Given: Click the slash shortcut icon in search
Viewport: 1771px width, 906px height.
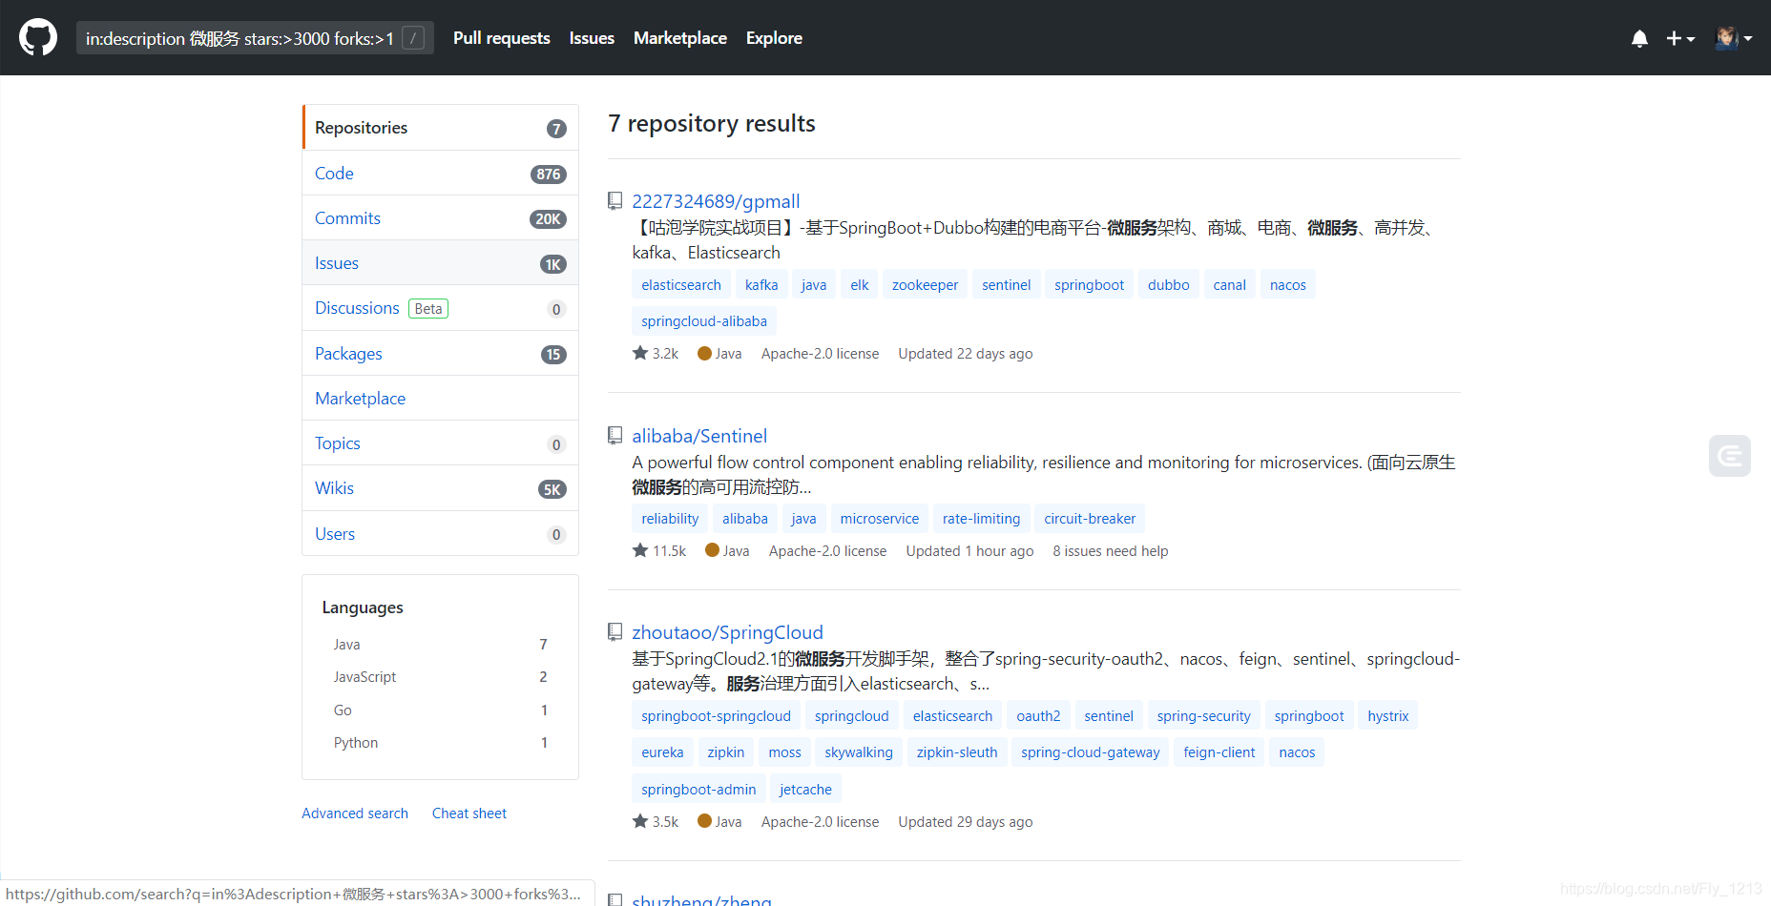Looking at the screenshot, I should (x=413, y=38).
